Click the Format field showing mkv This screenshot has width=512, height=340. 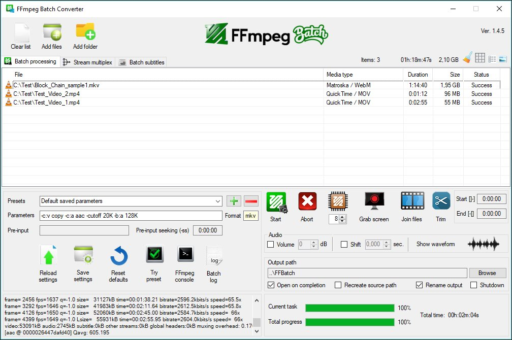251,216
